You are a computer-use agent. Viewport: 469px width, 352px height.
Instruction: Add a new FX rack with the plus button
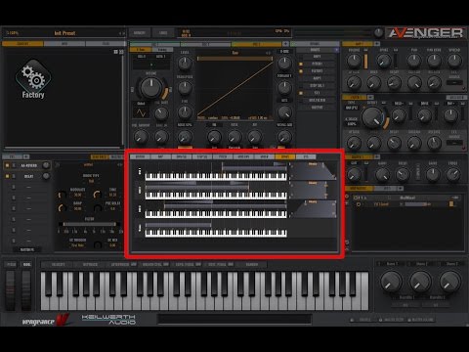click(x=26, y=156)
